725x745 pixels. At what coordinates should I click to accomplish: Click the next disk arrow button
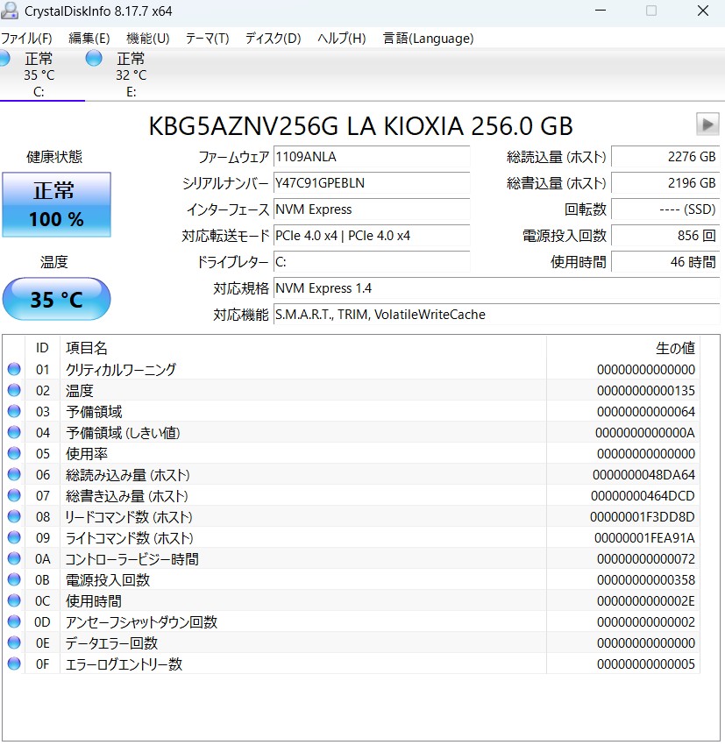(x=707, y=124)
